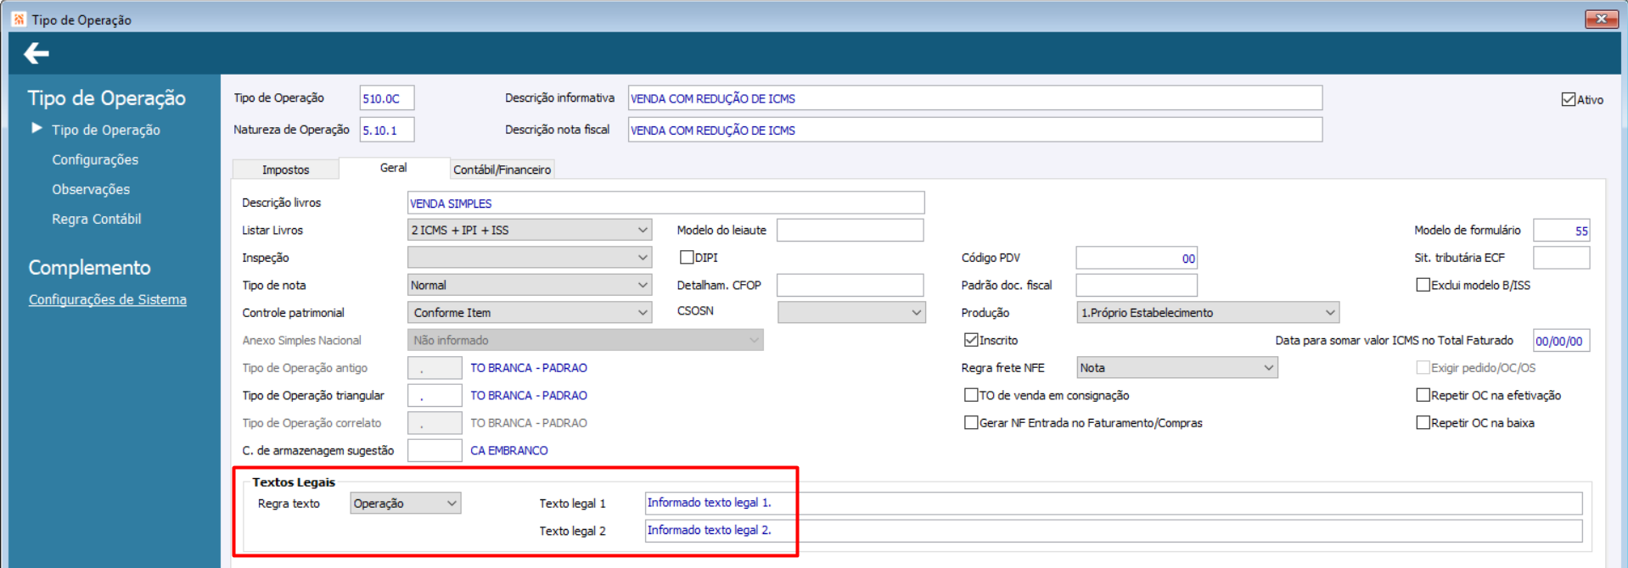1628x568 pixels.
Task: Toggle the Ativo checkbox
Action: pyautogui.click(x=1569, y=99)
